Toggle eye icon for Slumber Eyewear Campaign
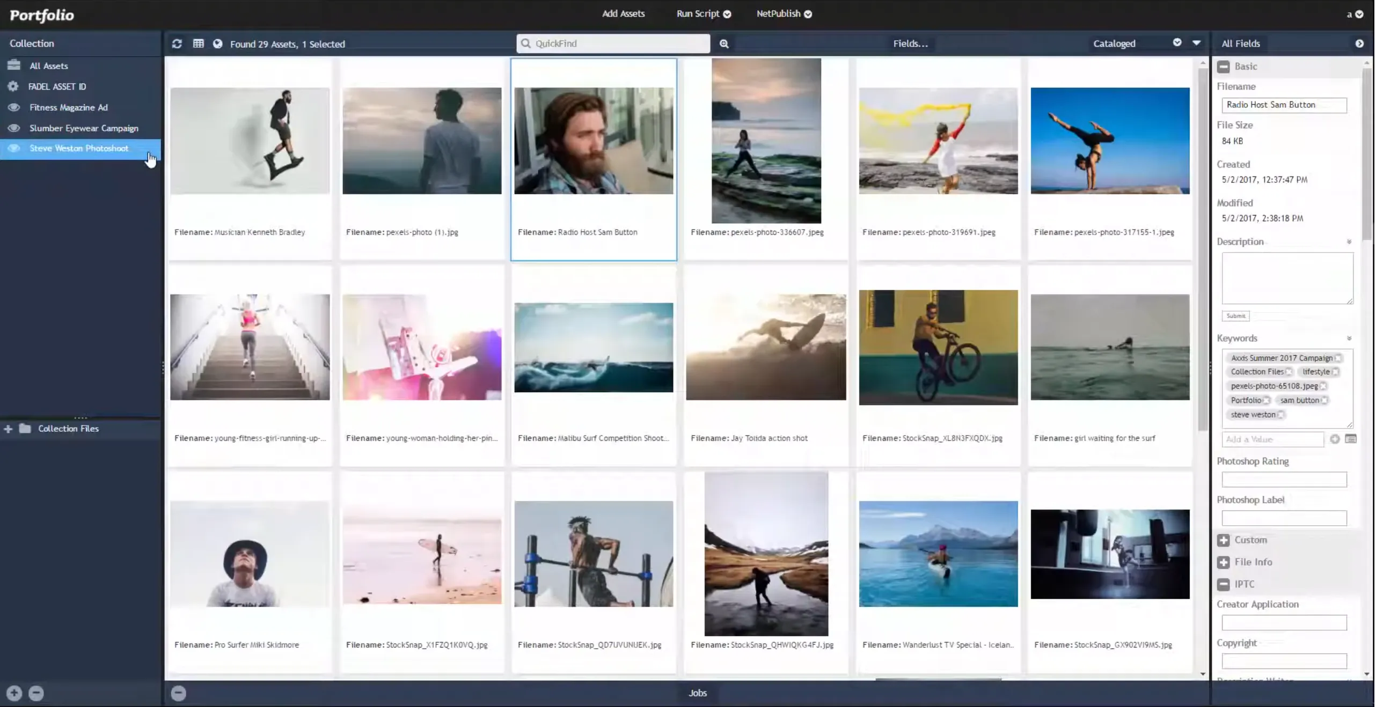This screenshot has width=1376, height=707. pos(14,128)
